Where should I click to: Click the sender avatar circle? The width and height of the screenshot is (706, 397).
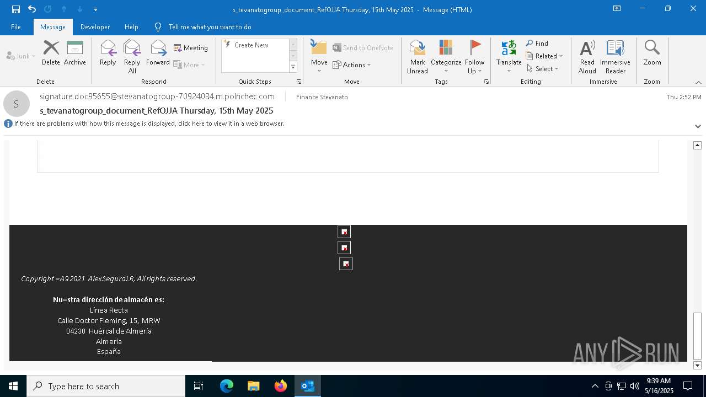17,104
